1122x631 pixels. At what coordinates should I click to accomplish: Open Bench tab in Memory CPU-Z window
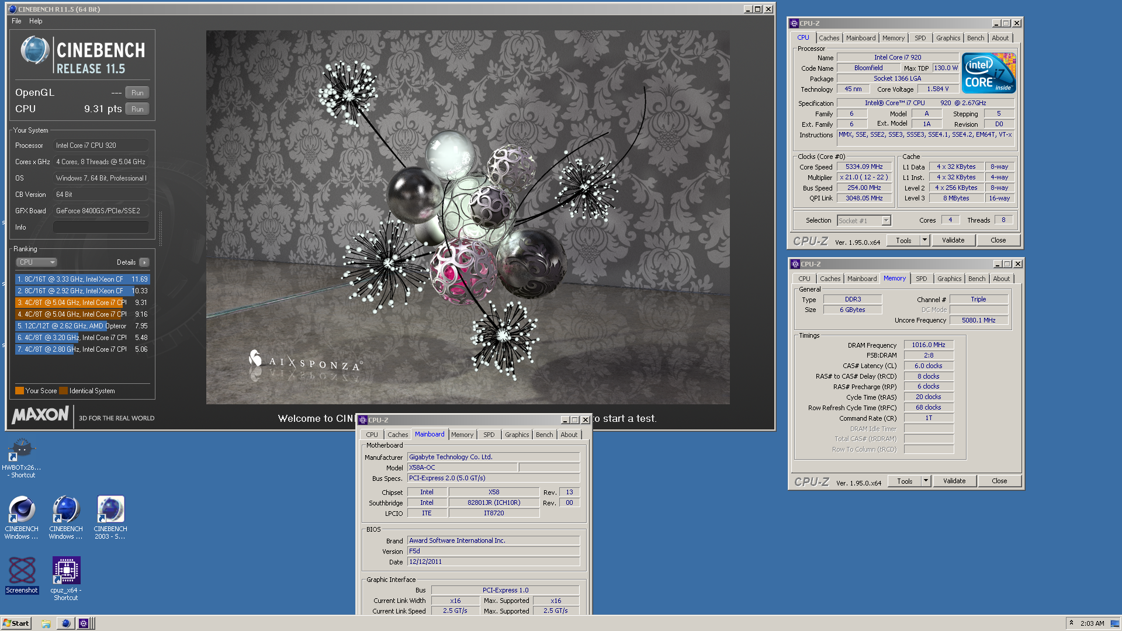tap(976, 279)
